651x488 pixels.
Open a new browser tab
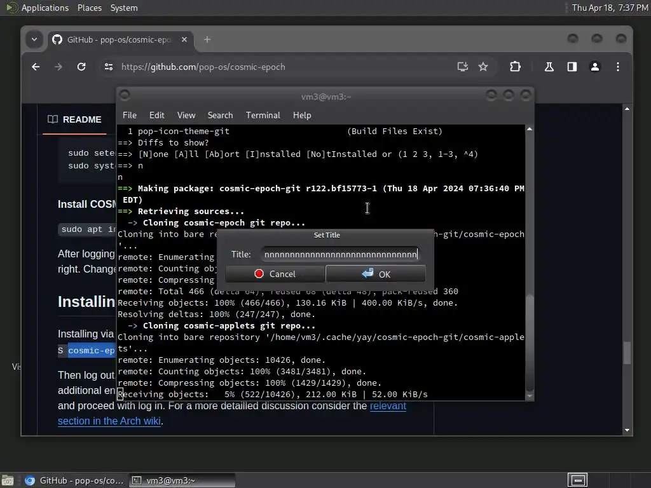[207, 39]
